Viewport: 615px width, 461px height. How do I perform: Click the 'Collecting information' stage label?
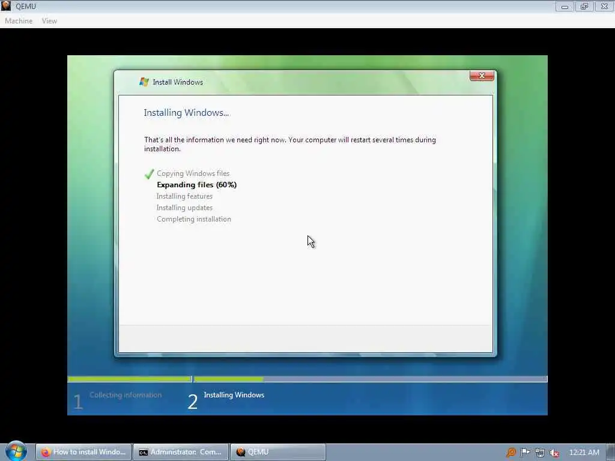click(x=126, y=395)
